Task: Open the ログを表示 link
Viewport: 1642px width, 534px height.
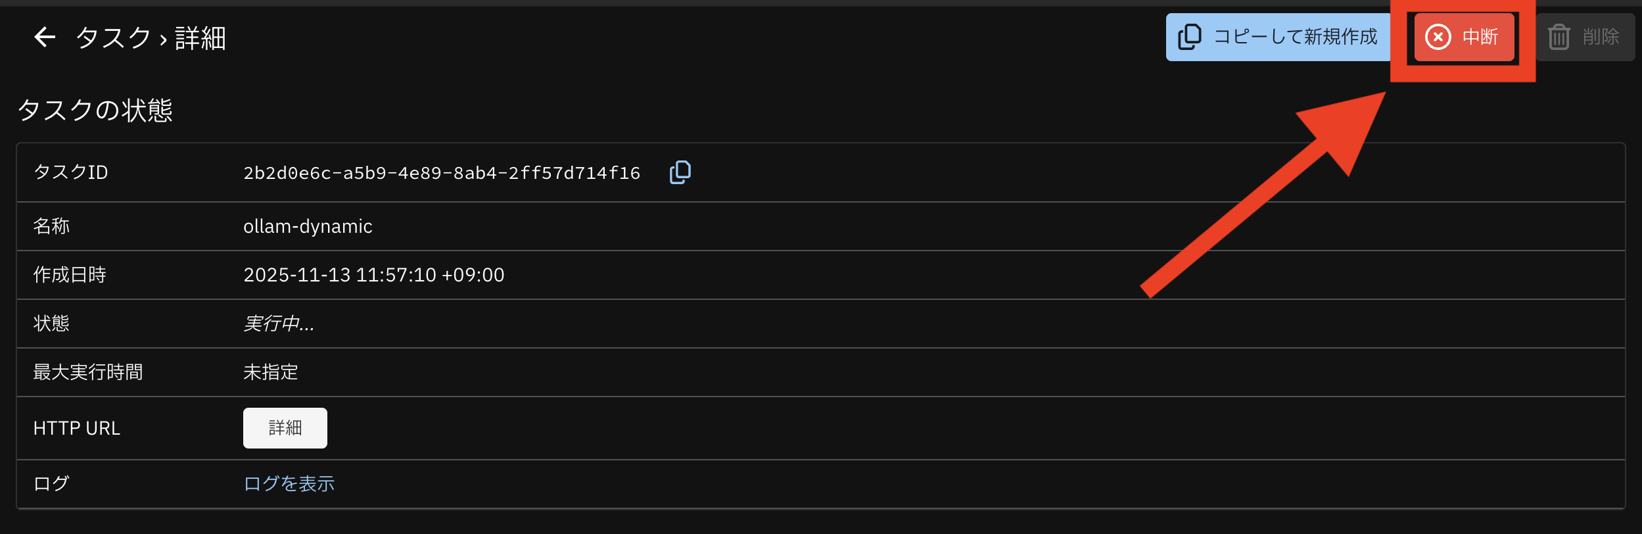Action: (289, 484)
